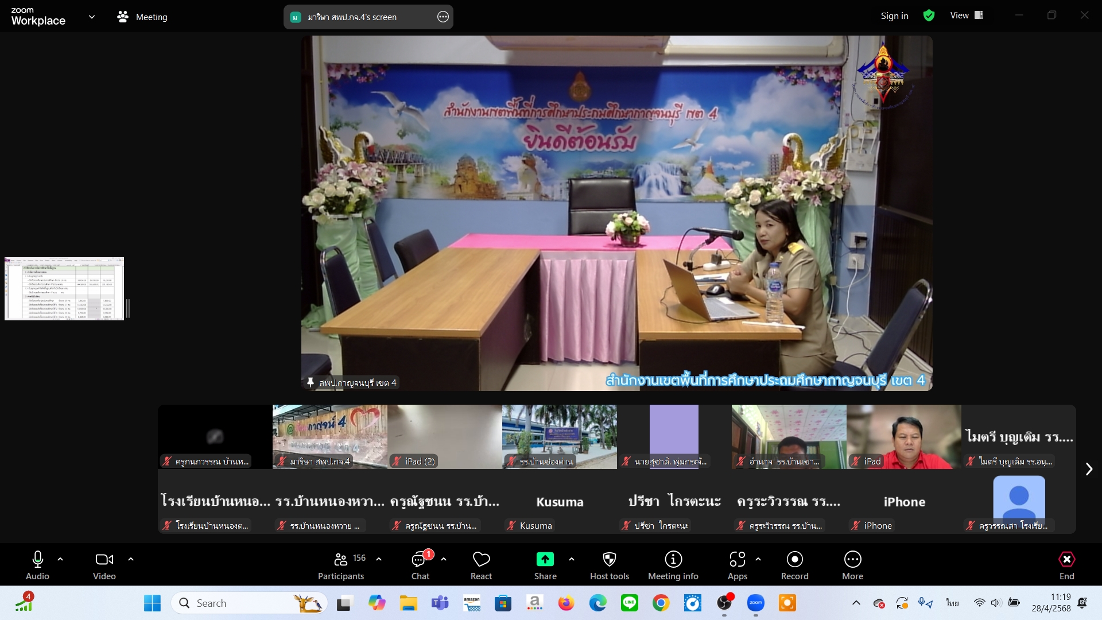1102x620 pixels.
Task: Open the React menu
Action: (481, 565)
